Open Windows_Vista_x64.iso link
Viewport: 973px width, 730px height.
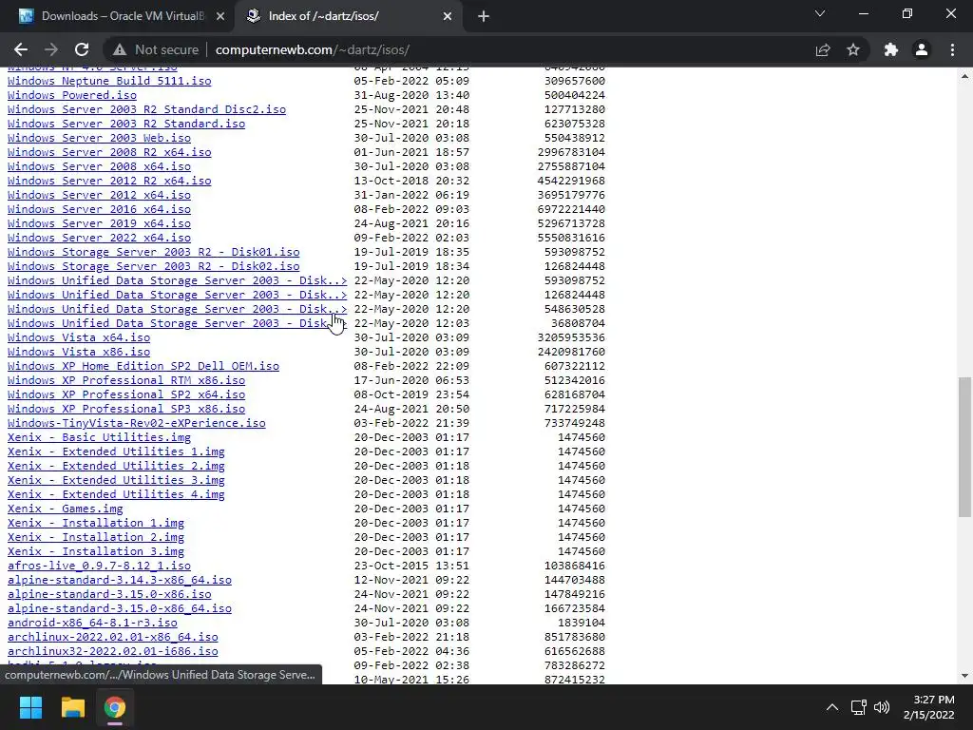point(79,337)
